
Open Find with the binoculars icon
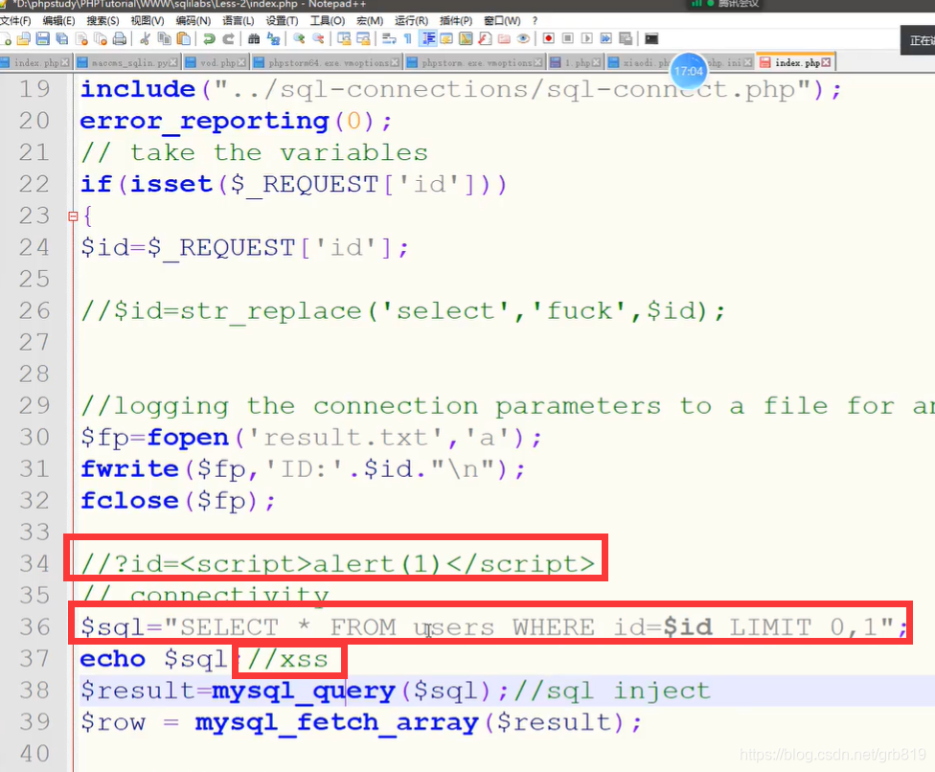[x=254, y=39]
